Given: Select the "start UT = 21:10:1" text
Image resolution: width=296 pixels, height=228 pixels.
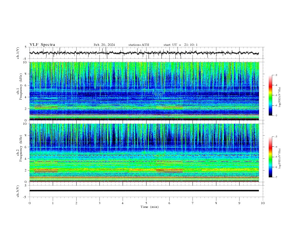Looking at the screenshot, I should click(181, 45).
